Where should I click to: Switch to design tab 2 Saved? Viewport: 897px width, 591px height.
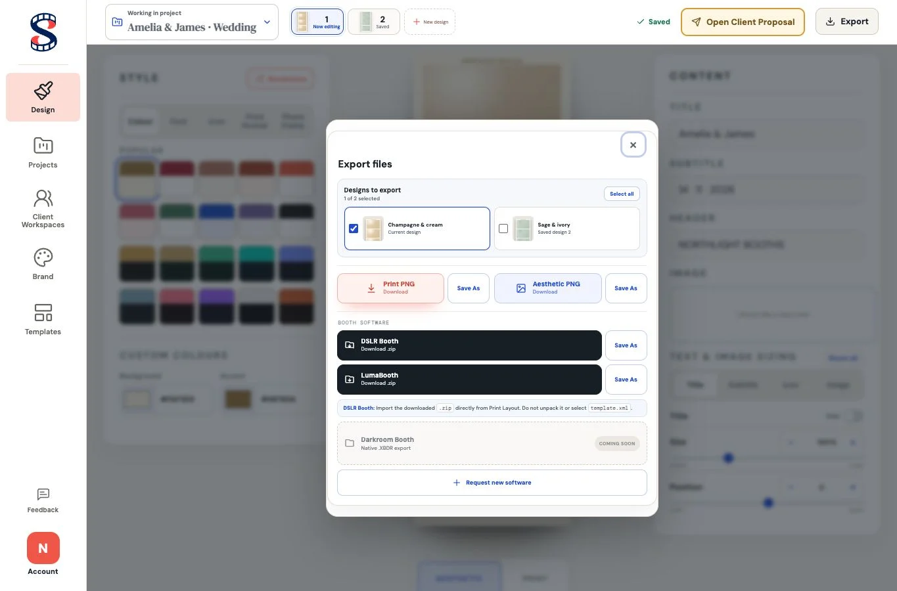click(x=374, y=22)
